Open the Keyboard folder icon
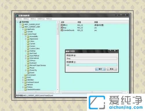145x111 pixels. click(28, 63)
